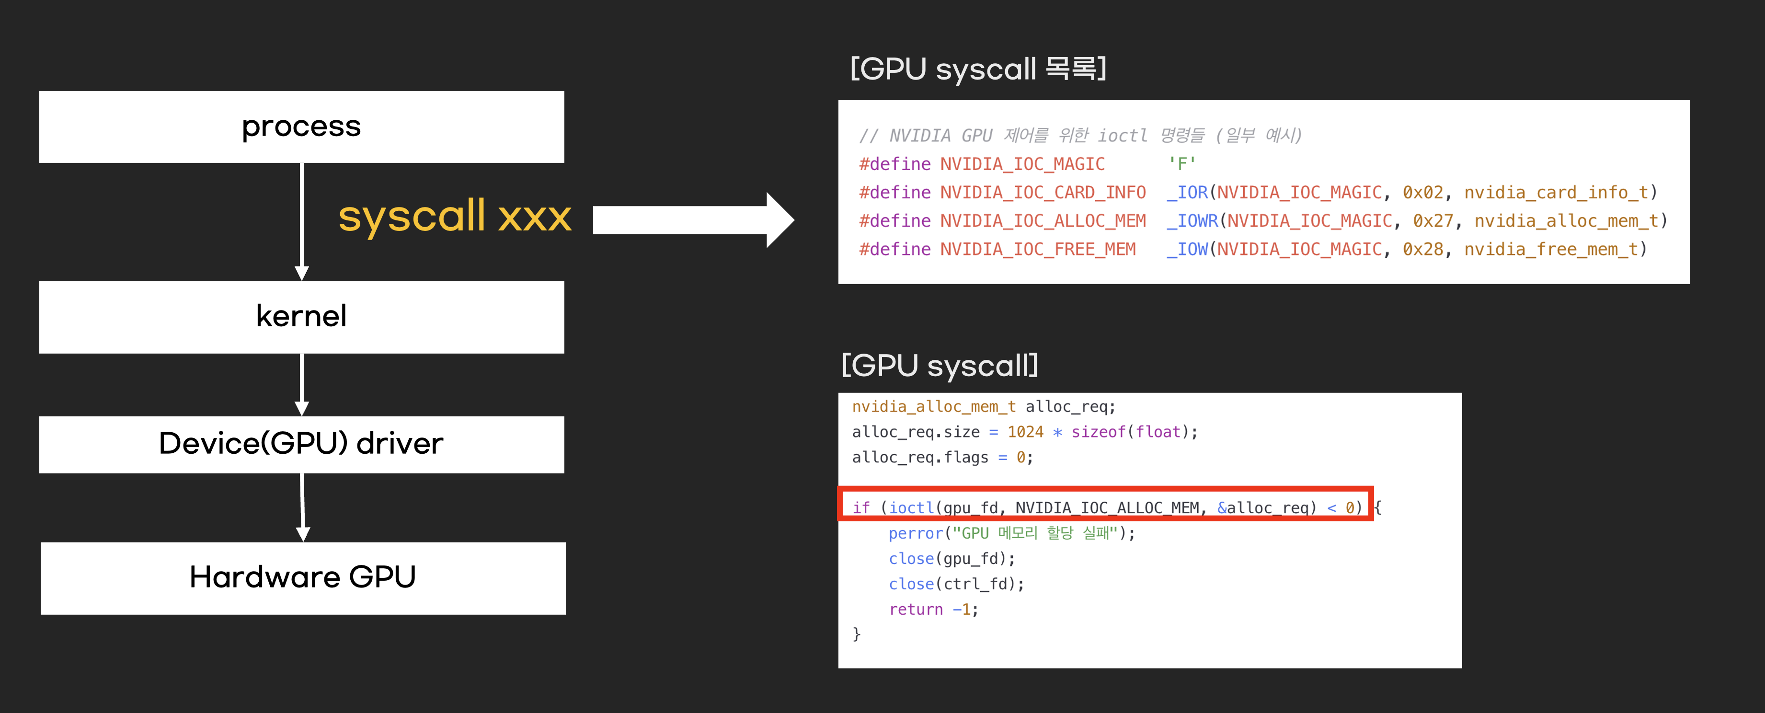The width and height of the screenshot is (1765, 713).
Task: Click the process box
Action: (x=301, y=127)
